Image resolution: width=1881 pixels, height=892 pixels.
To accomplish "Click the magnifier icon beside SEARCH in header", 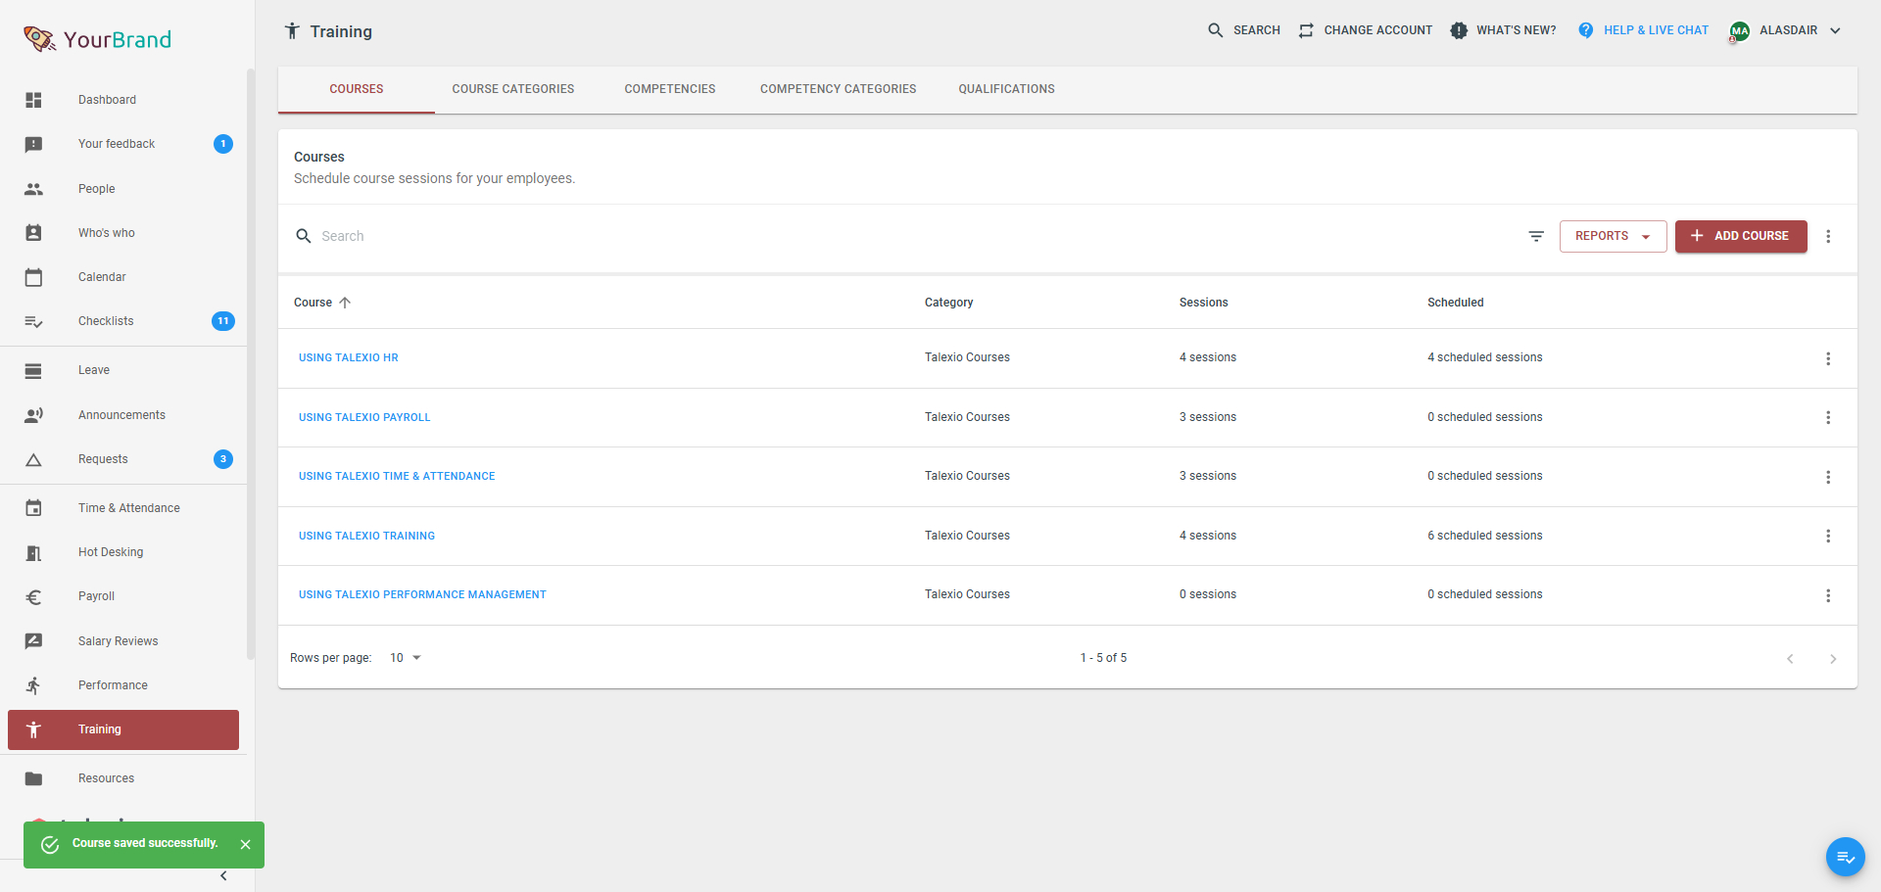I will tap(1216, 30).
